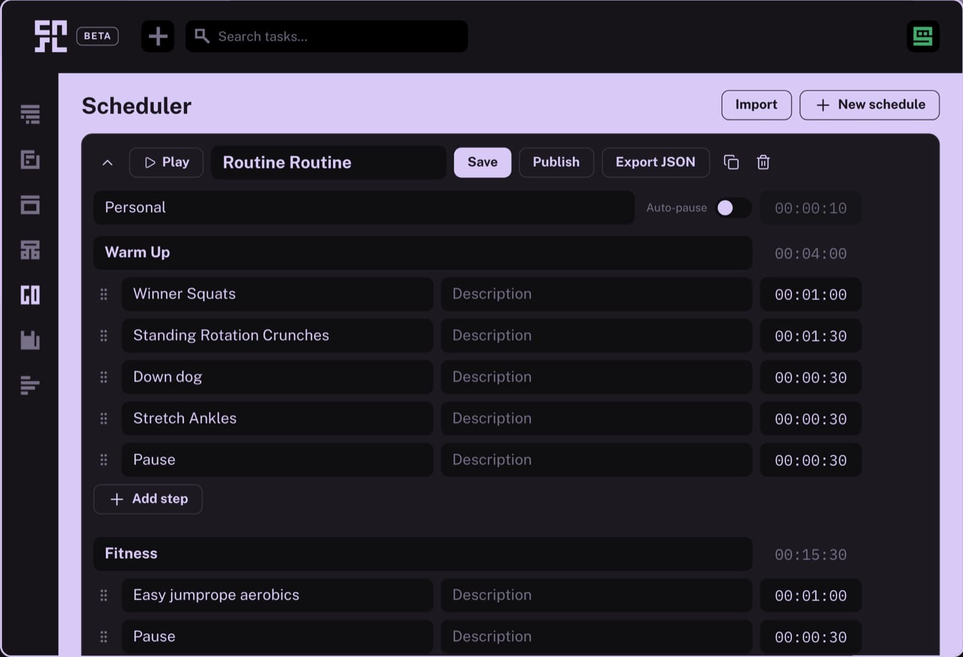
Task: Edit the Personal category field
Action: tap(364, 208)
